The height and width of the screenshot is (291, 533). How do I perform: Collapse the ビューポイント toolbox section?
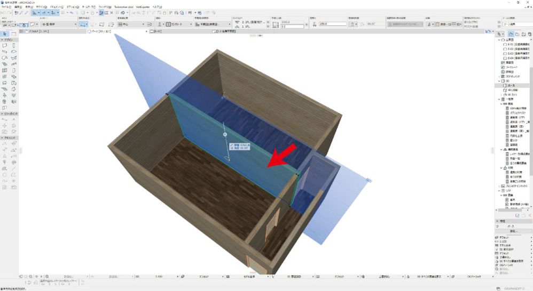tap(2, 114)
